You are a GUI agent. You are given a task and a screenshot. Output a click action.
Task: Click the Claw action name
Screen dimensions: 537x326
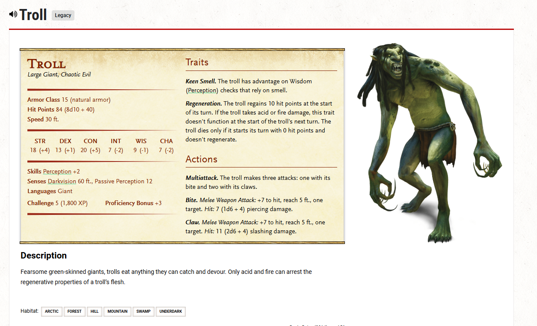[x=193, y=222]
